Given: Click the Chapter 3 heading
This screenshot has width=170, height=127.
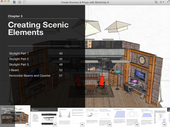Looking at the screenshot, I should [15, 16].
